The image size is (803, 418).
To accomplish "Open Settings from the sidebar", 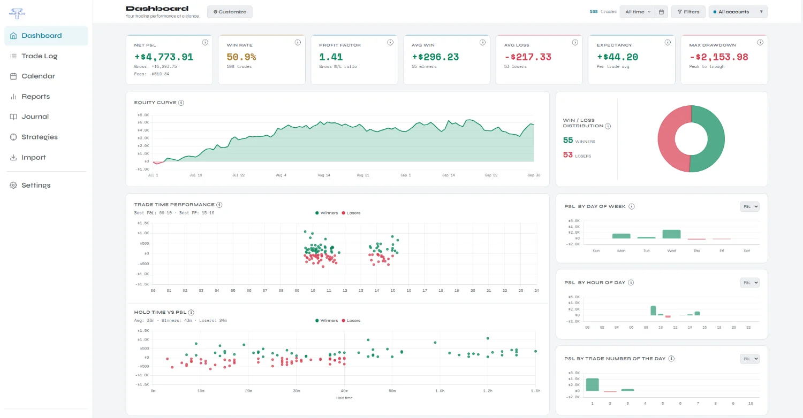I will coord(46,185).
